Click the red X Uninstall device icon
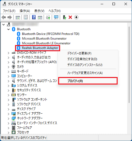 70,17
